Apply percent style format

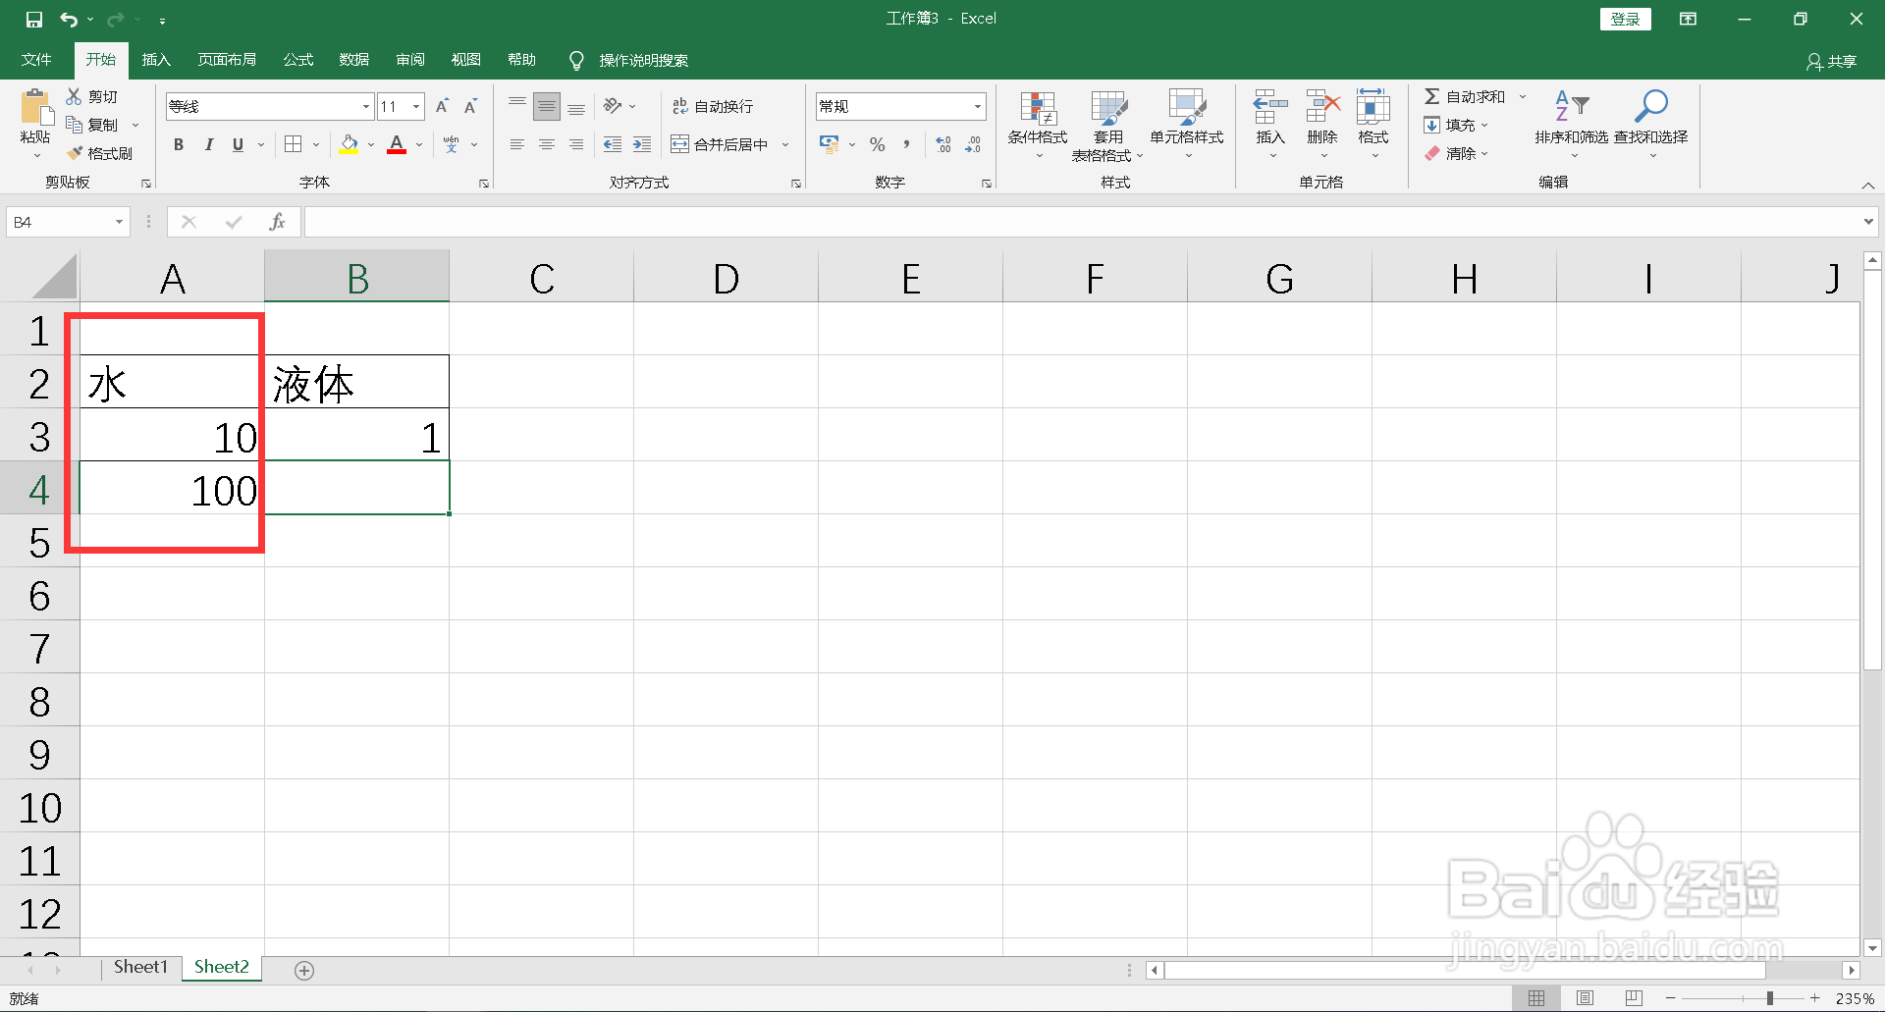(x=878, y=144)
